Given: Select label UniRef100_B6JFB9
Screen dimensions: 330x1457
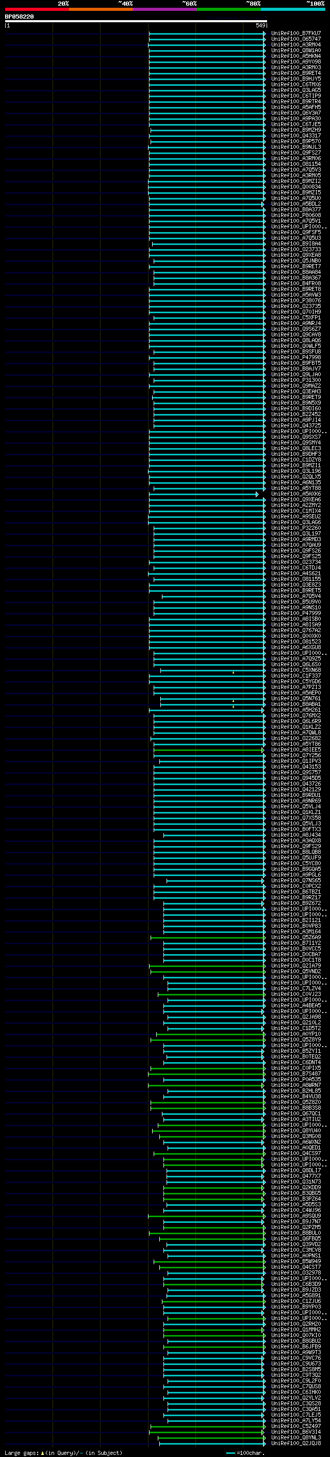Looking at the screenshot, I should [x=296, y=1347].
